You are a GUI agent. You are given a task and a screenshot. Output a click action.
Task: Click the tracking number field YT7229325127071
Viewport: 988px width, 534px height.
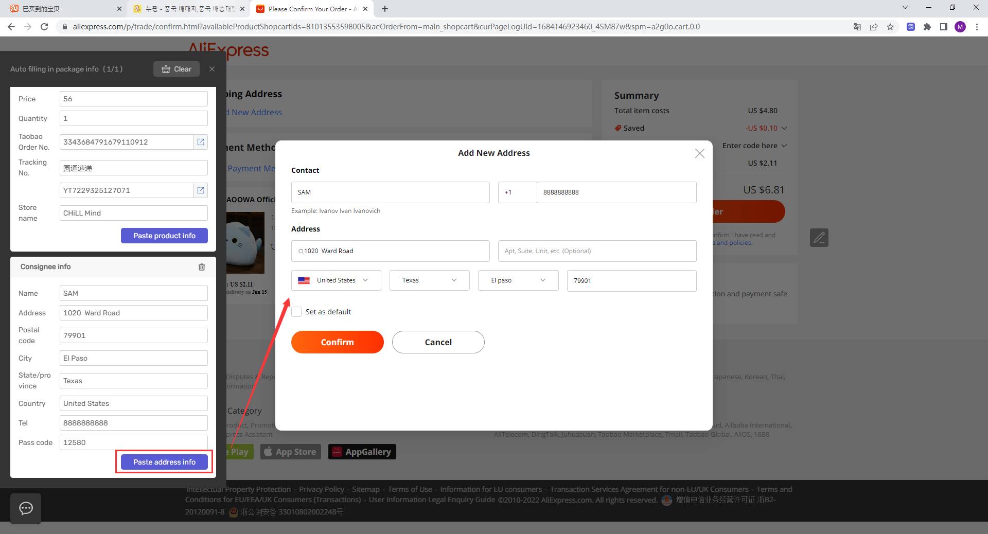point(127,190)
